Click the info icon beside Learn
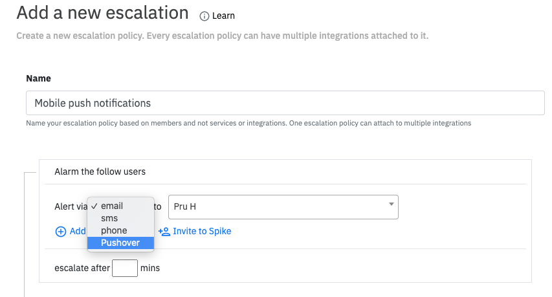 (204, 16)
